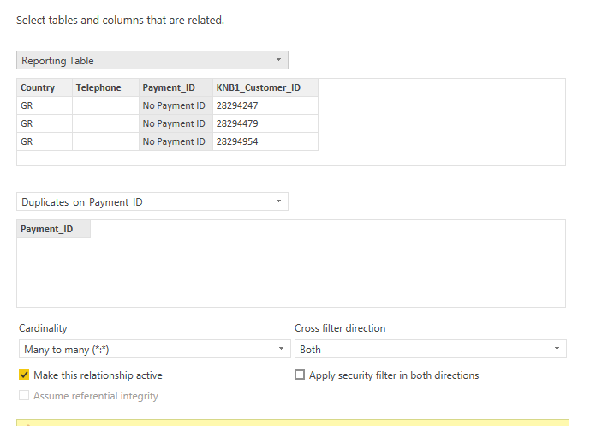Image resolution: width=590 pixels, height=426 pixels.
Task: Select Payment_ID column in Duplicates table
Action: pyautogui.click(x=53, y=229)
